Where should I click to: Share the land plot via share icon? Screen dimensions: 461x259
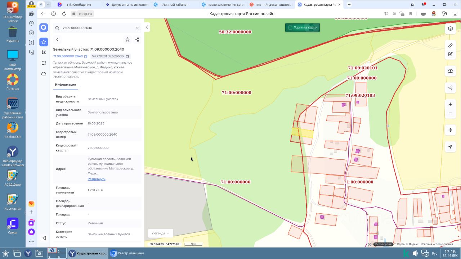(x=137, y=40)
